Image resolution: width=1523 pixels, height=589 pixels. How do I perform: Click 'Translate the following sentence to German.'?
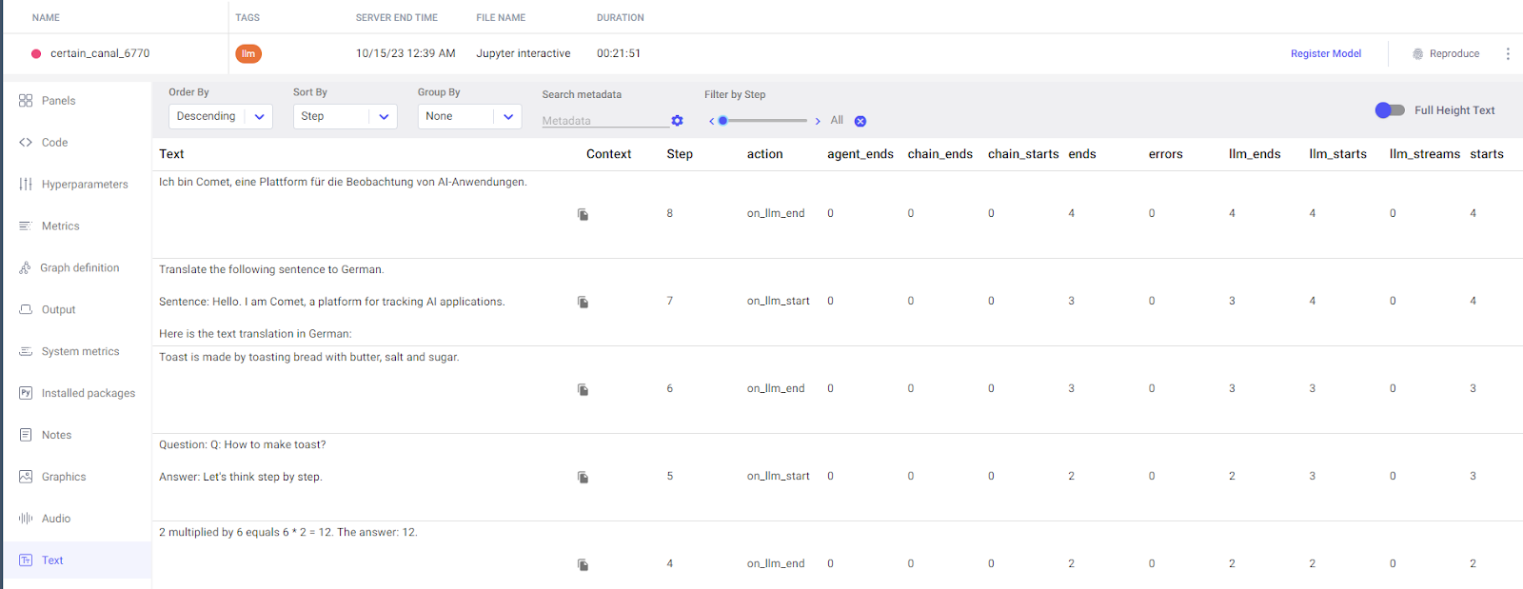click(x=271, y=269)
